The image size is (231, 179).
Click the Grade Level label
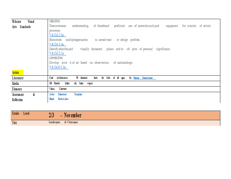[x=21, y=113]
